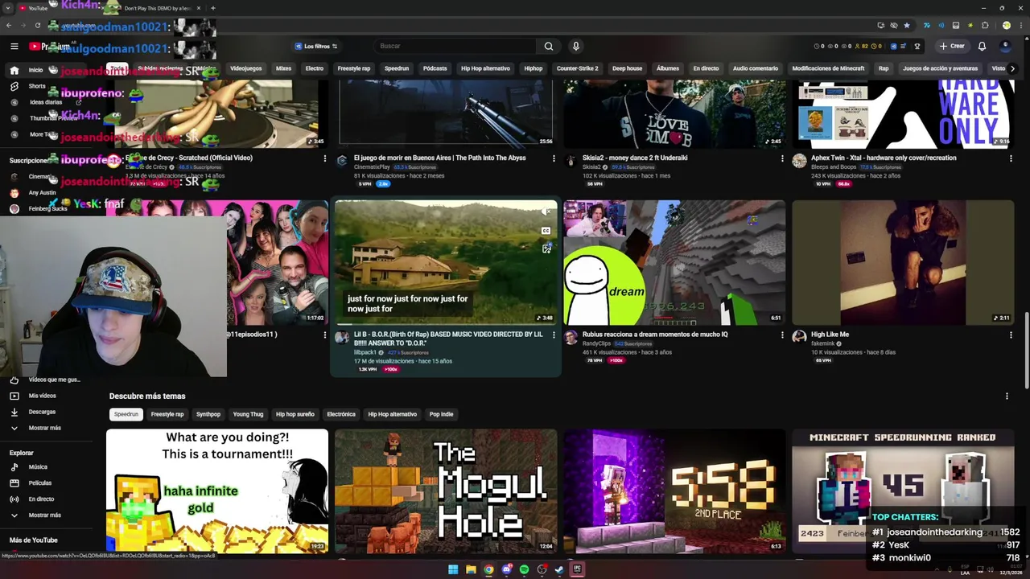The image size is (1030, 579).
Task: Select the Modificaciones de Minecraft chip
Action: point(828,68)
